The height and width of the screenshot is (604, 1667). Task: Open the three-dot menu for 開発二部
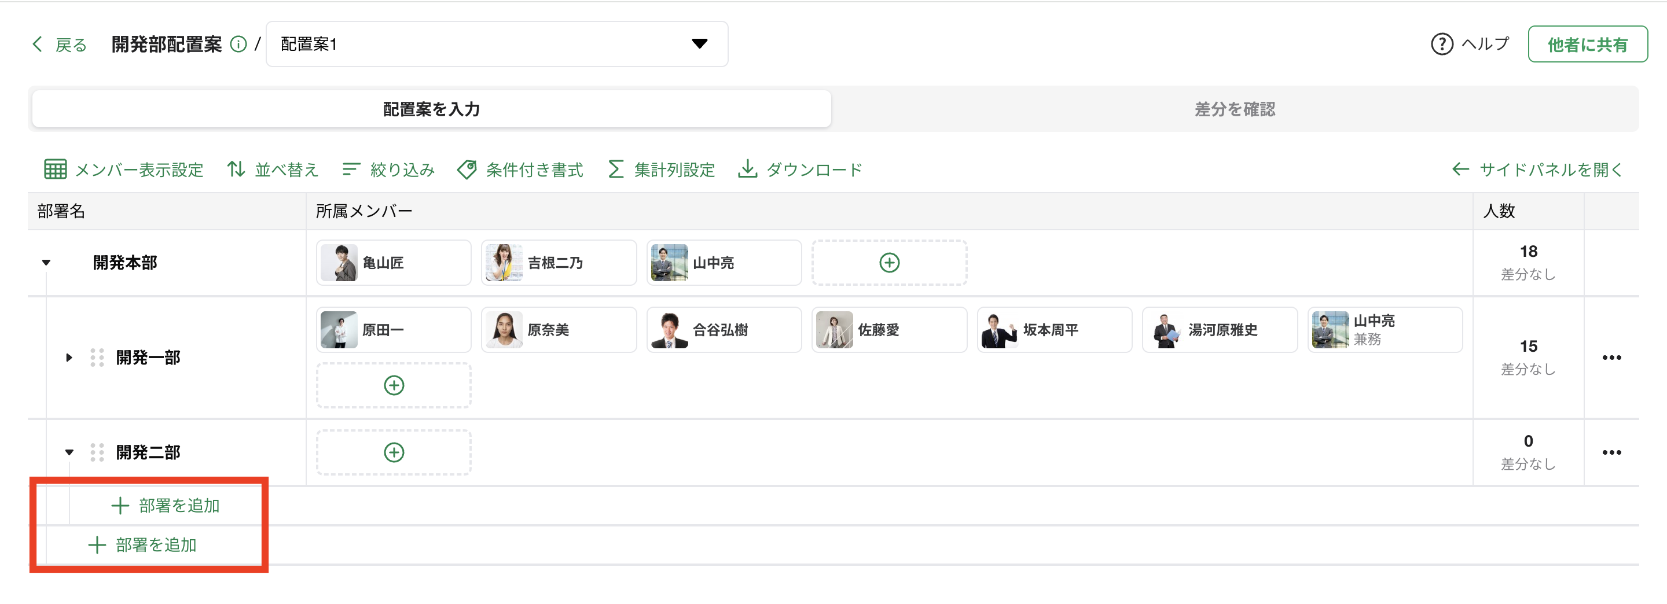(x=1611, y=452)
